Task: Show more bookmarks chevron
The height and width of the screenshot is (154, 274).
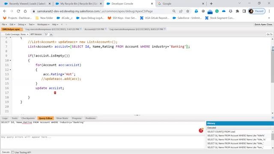Action: (269, 18)
